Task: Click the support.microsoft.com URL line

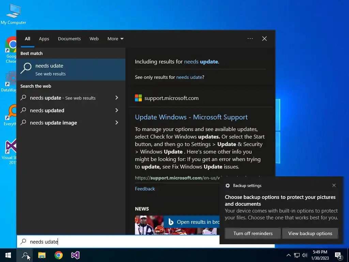Action: point(177,178)
